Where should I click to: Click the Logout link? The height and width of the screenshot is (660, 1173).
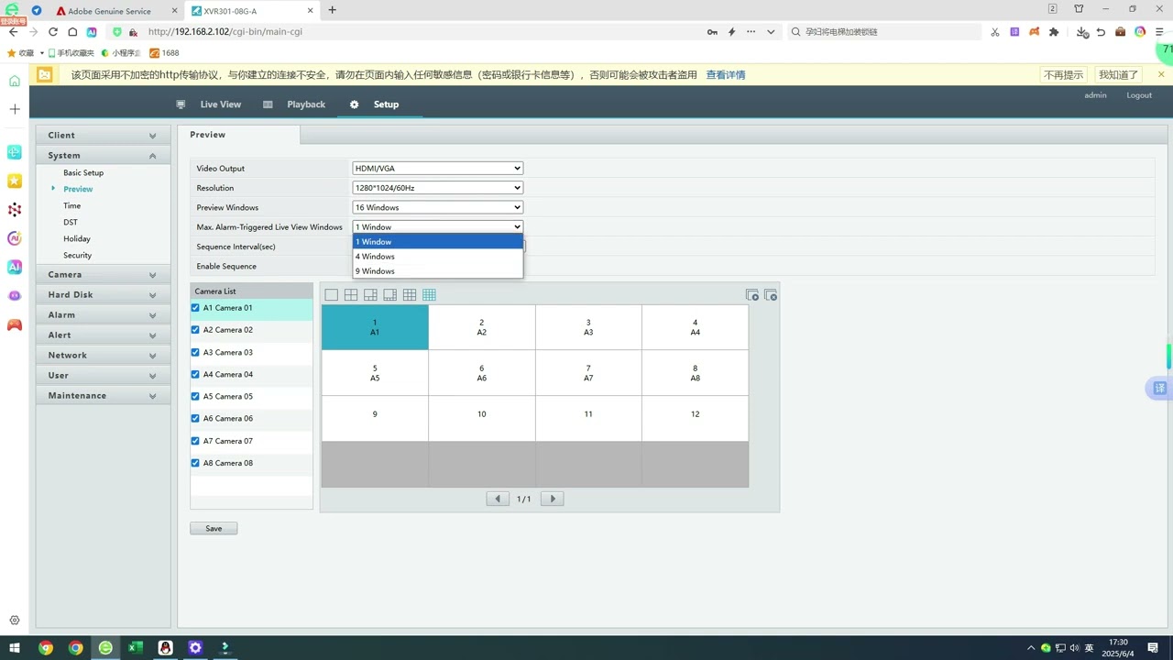pyautogui.click(x=1139, y=95)
